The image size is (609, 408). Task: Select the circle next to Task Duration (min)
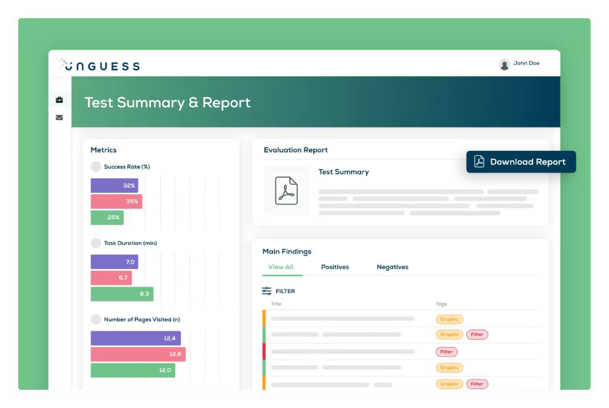95,243
